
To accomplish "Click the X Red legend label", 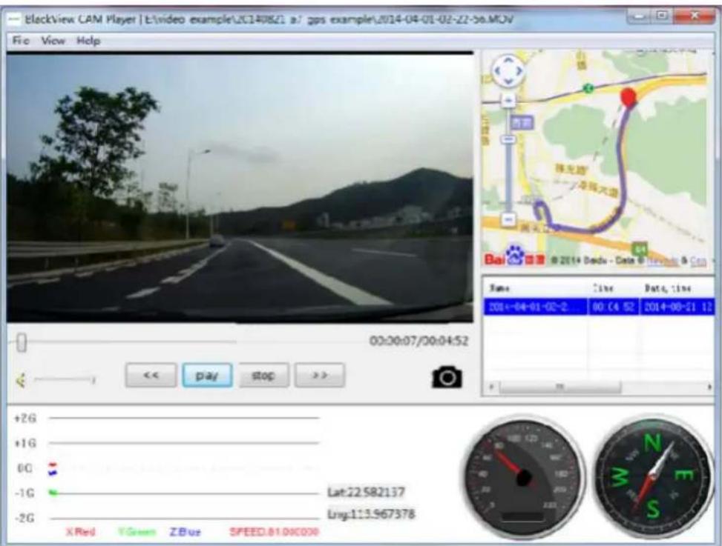I will (80, 532).
